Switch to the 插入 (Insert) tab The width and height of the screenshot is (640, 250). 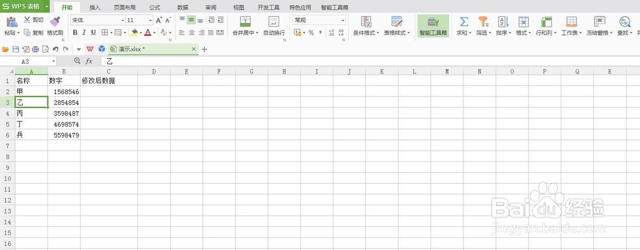tap(95, 7)
